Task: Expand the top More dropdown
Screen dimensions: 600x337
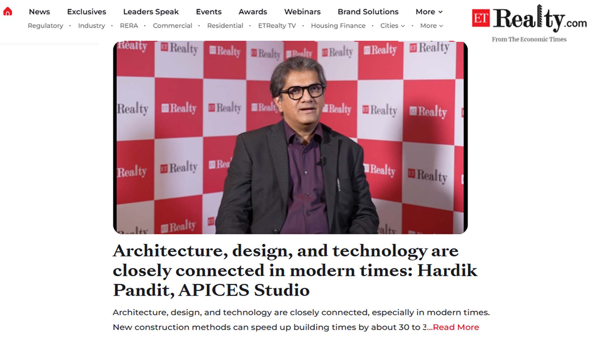Action: (x=429, y=12)
